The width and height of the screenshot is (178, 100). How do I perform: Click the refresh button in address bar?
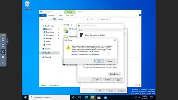[x=92, y=19]
